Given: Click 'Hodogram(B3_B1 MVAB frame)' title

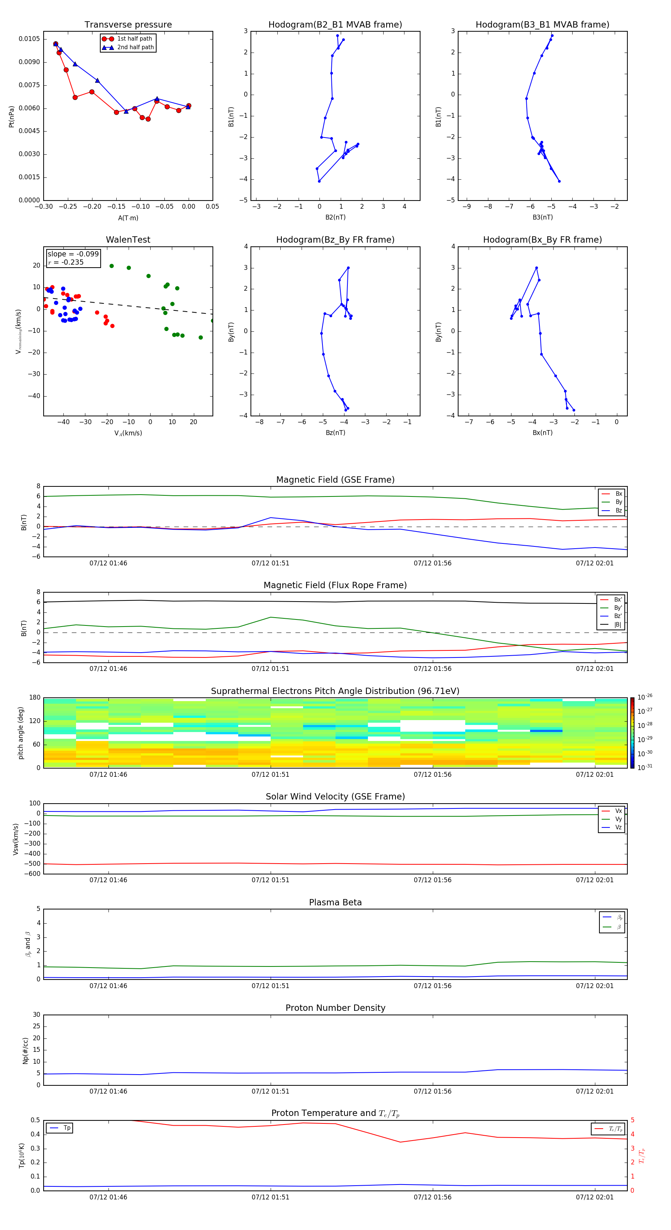Looking at the screenshot, I should click(x=542, y=25).
